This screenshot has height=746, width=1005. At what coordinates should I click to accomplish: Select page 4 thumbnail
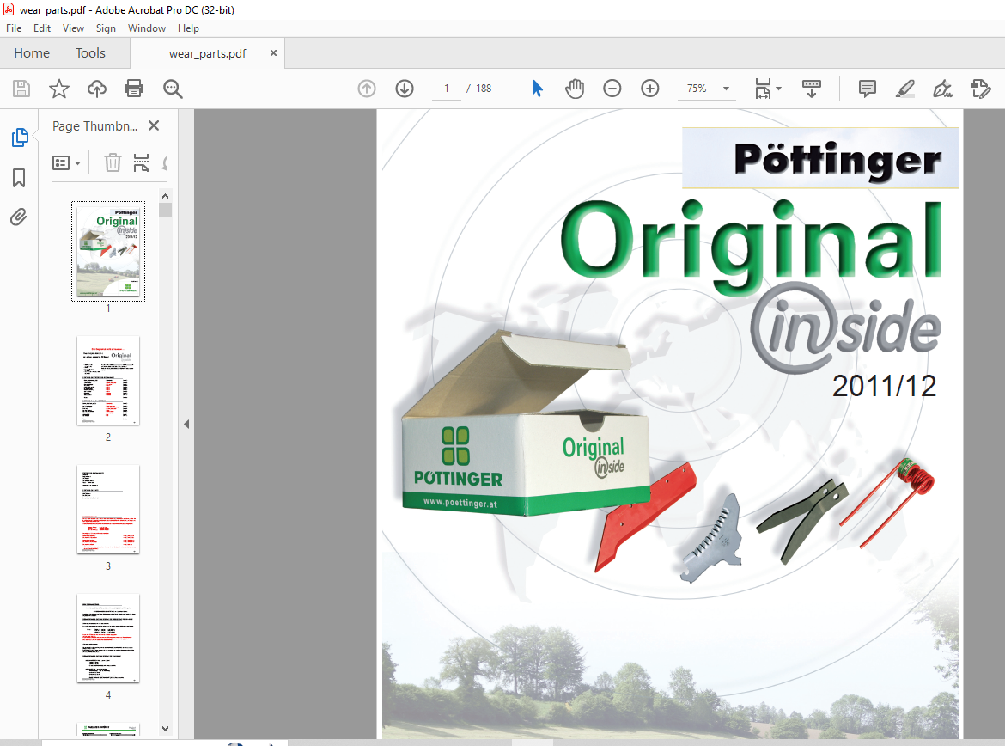[108, 639]
